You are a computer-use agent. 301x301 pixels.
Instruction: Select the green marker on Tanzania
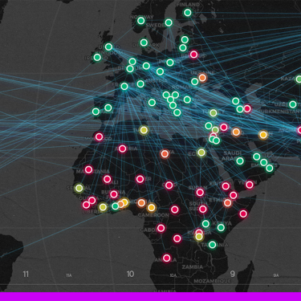(213, 244)
